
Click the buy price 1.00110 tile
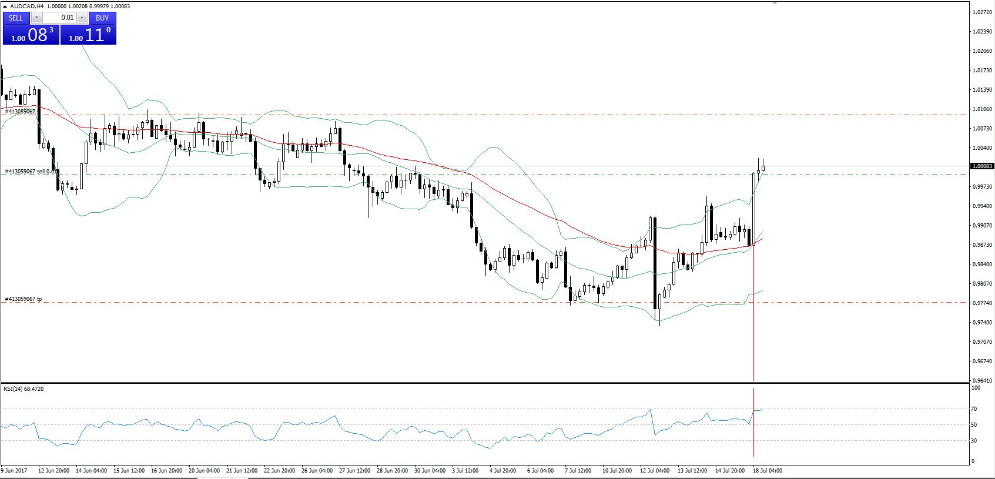coord(88,34)
